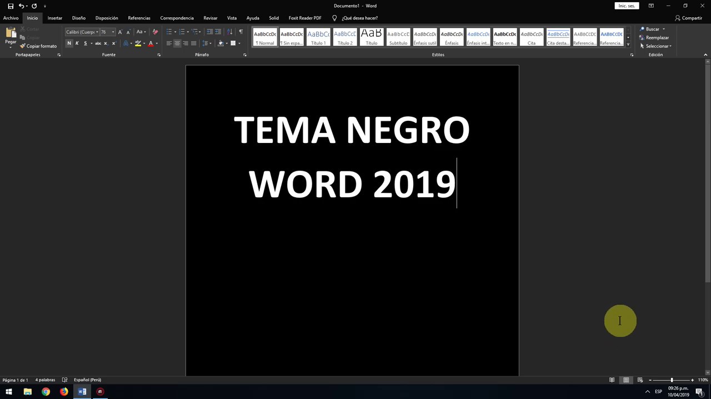This screenshot has width=711, height=399.
Task: Click the text highlight color swatch
Action: [138, 43]
